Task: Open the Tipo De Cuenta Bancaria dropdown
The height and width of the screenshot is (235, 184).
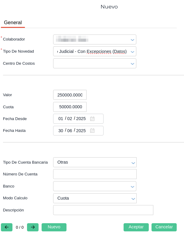Action: pyautogui.click(x=133, y=163)
